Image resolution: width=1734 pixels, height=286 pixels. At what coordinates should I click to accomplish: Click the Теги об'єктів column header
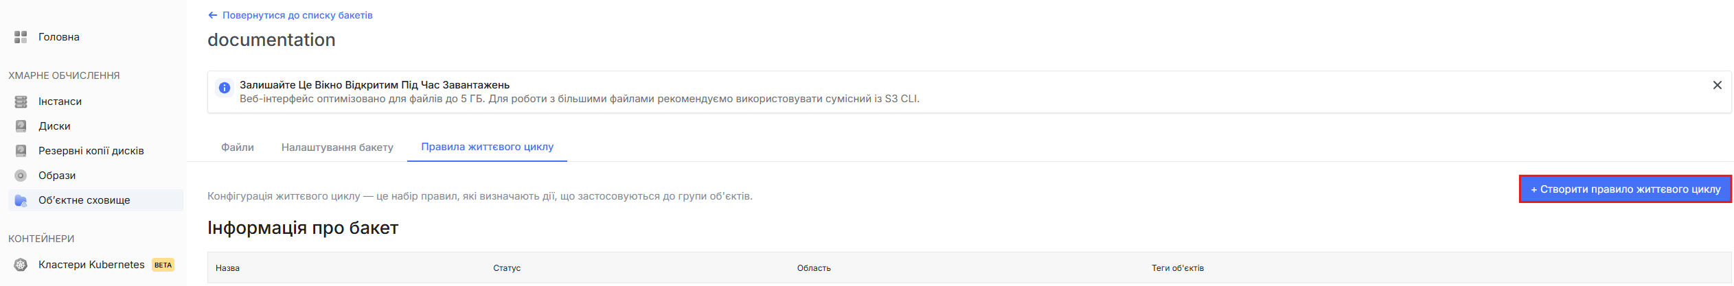pyautogui.click(x=1178, y=268)
